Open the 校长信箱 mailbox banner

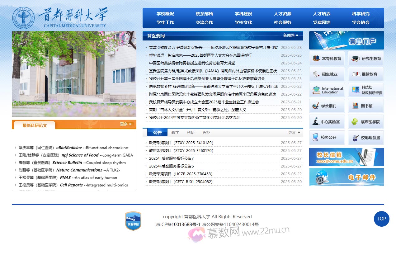[346, 157]
